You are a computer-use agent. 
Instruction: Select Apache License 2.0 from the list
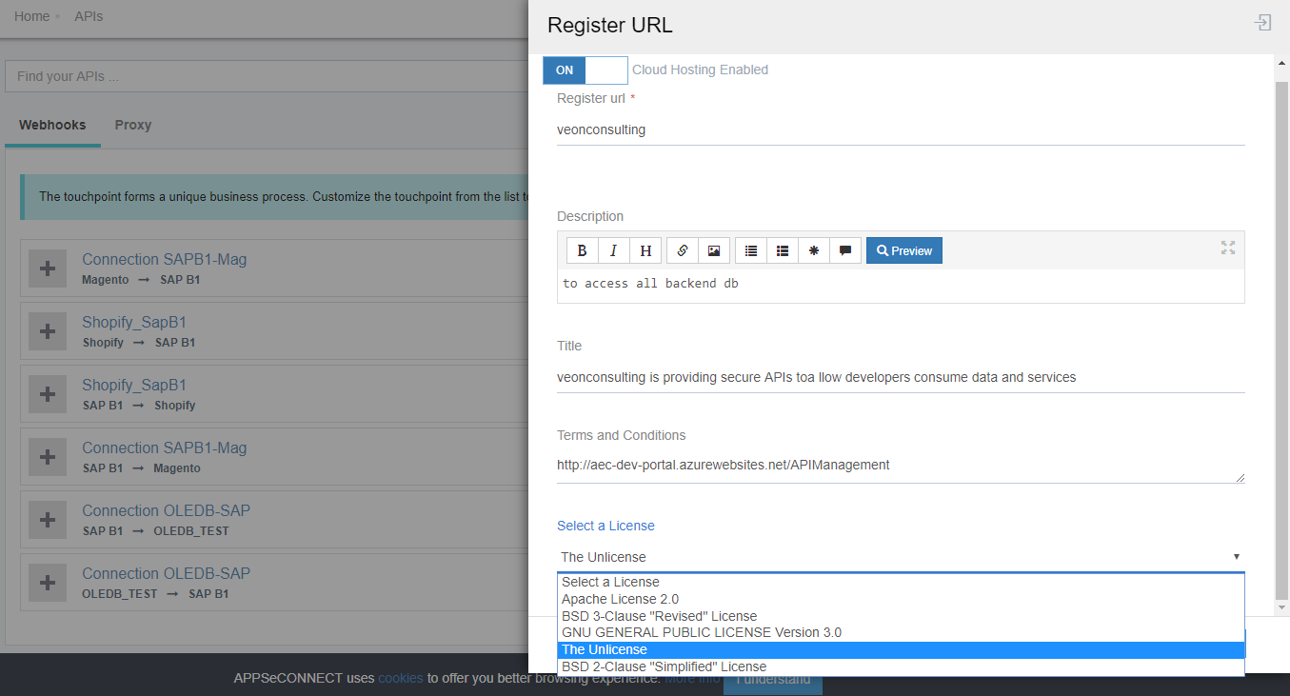click(620, 599)
